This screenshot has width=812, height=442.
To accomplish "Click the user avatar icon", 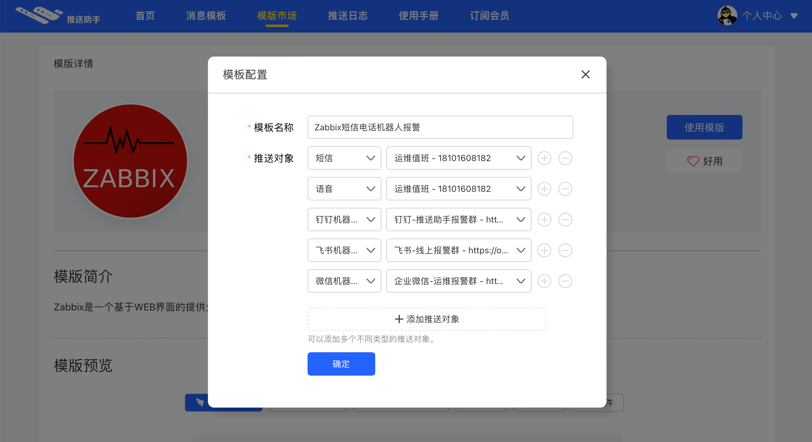I will (727, 15).
